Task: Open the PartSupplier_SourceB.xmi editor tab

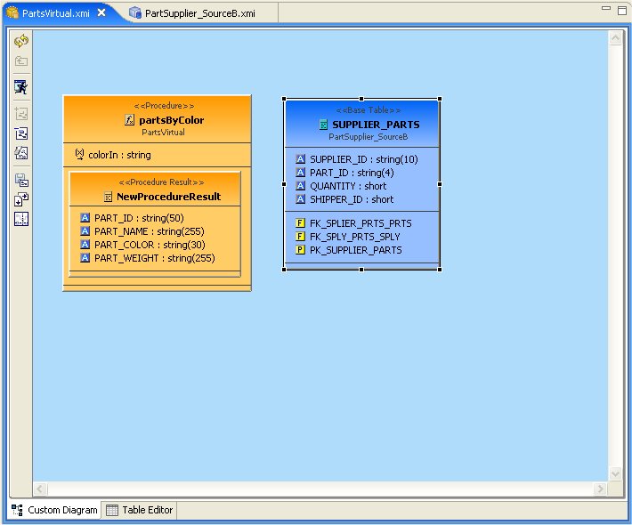Action: (x=200, y=13)
